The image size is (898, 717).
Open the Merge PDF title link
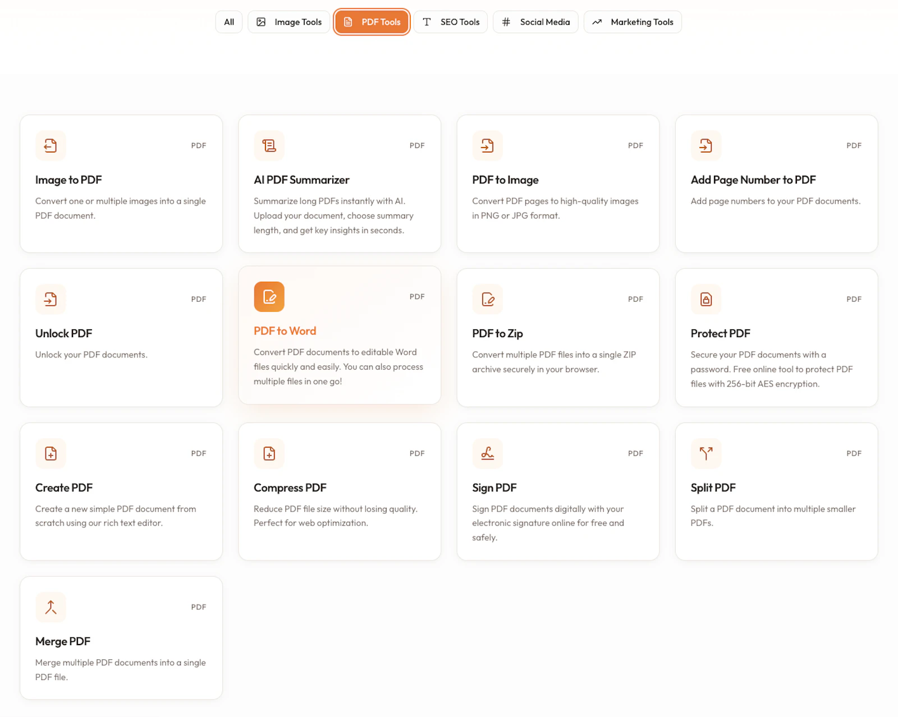click(63, 641)
